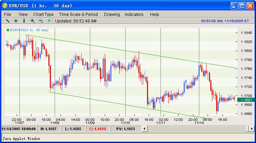This screenshot has height=143, width=256.
Task: Maximize the EUR/USD chart window
Action: point(242,6)
